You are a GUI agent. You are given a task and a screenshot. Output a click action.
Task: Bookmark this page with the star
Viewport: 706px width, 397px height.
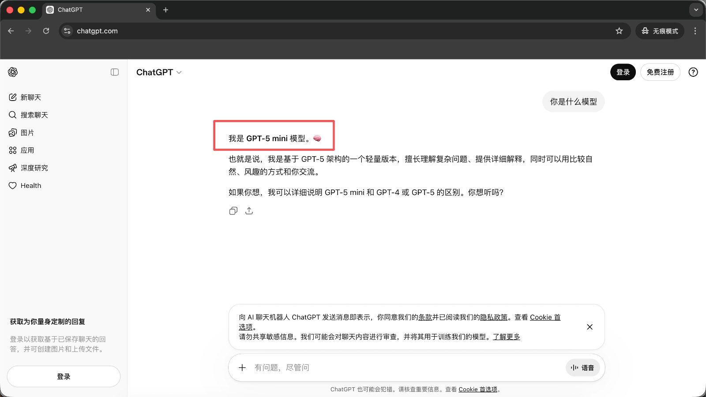(x=619, y=31)
